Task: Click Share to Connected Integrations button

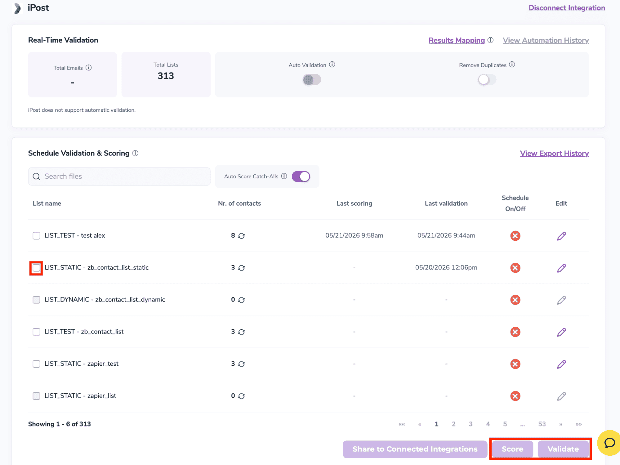Action: pos(415,449)
